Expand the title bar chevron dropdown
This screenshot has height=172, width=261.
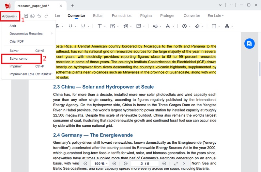tap(220, 5)
